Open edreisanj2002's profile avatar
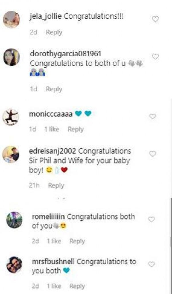 11,155
